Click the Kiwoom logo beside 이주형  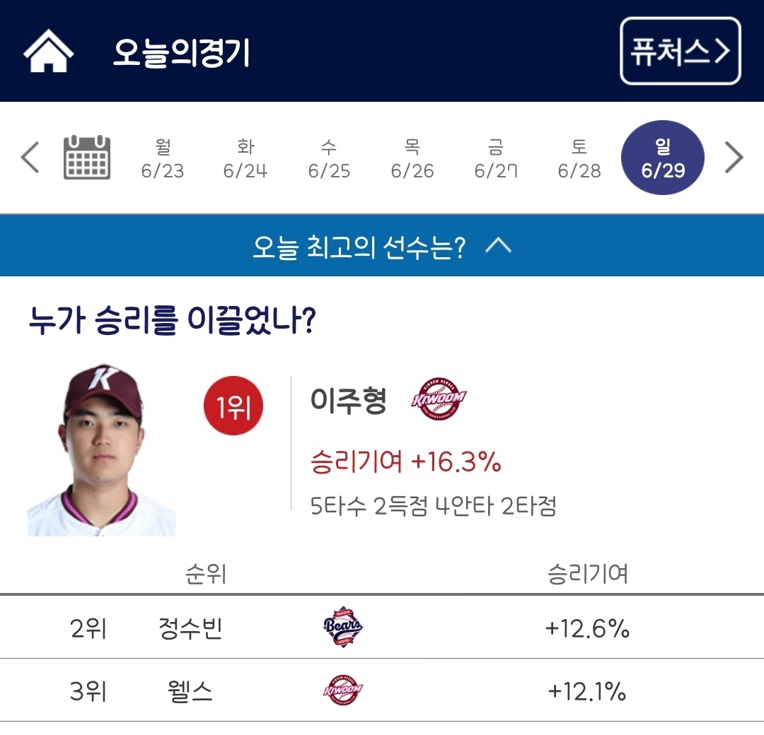coord(439,399)
